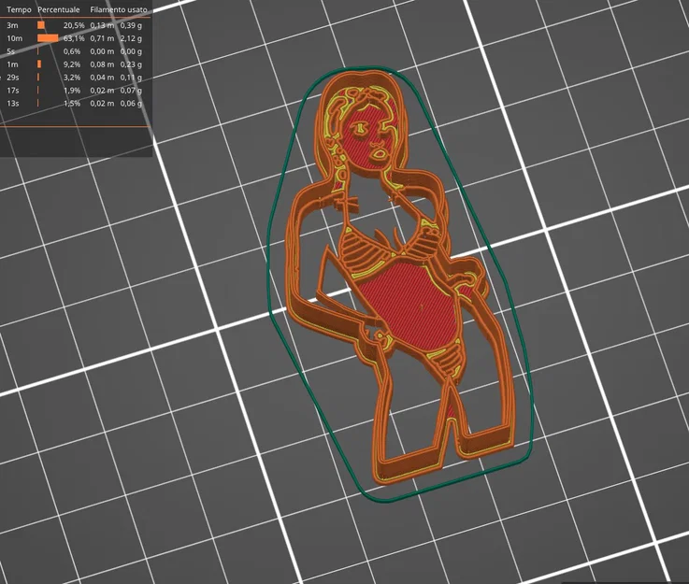Click the '2,12 g' filament weight
Screen dimensions: 689x584
[x=131, y=38]
